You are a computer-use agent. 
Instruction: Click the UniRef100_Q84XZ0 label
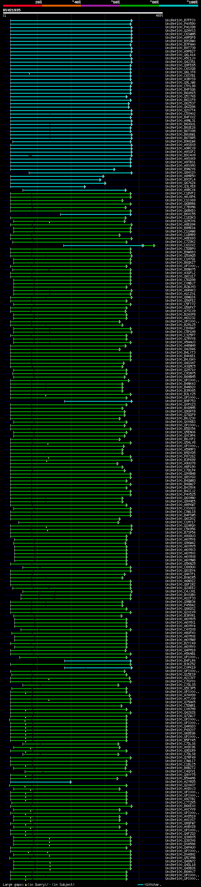pos(180,172)
